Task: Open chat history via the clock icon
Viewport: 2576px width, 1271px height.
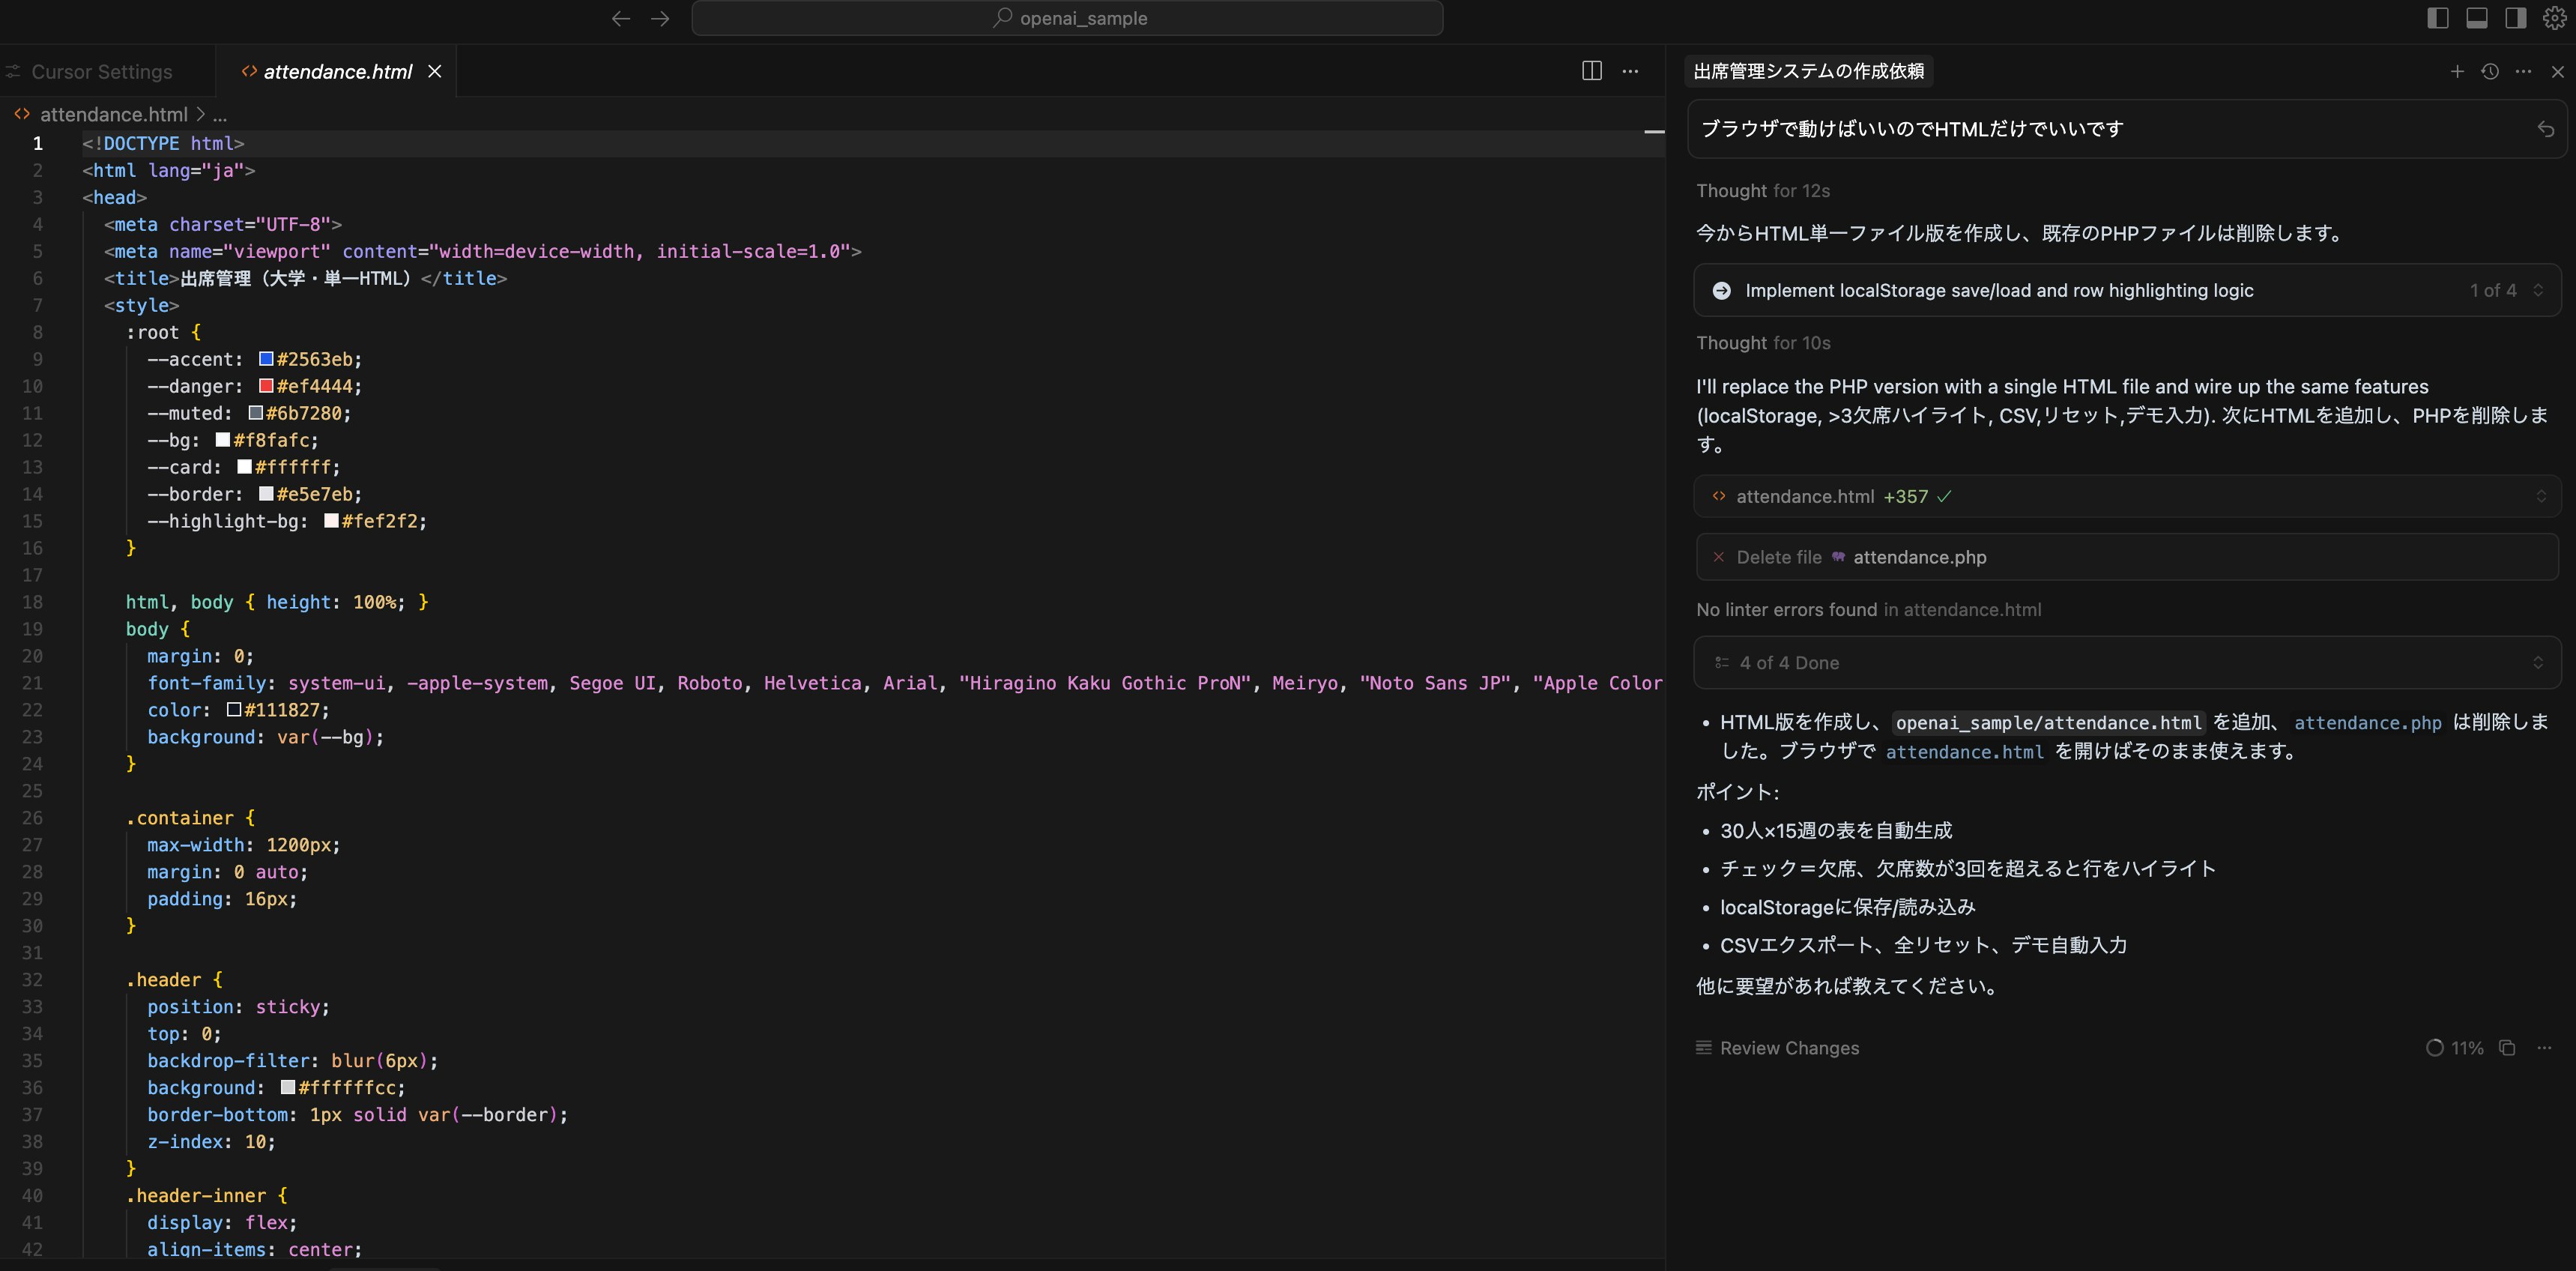Action: coord(2489,71)
